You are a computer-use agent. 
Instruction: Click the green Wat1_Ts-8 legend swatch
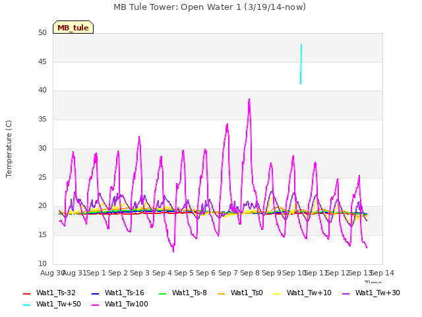(x=163, y=293)
